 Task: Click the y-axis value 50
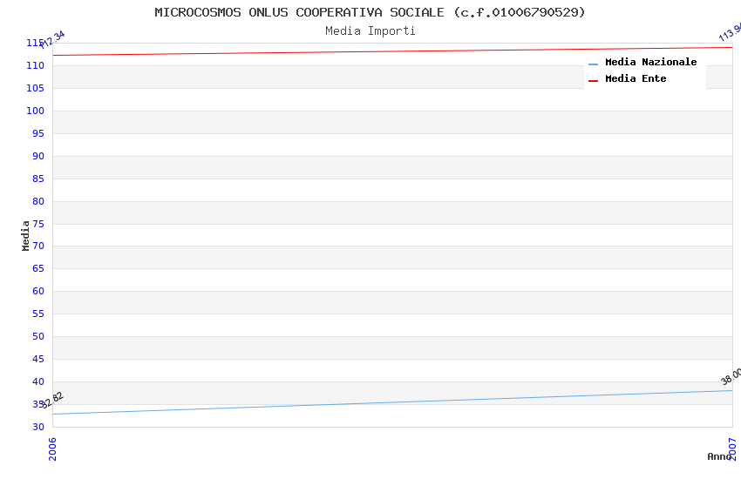point(38,336)
